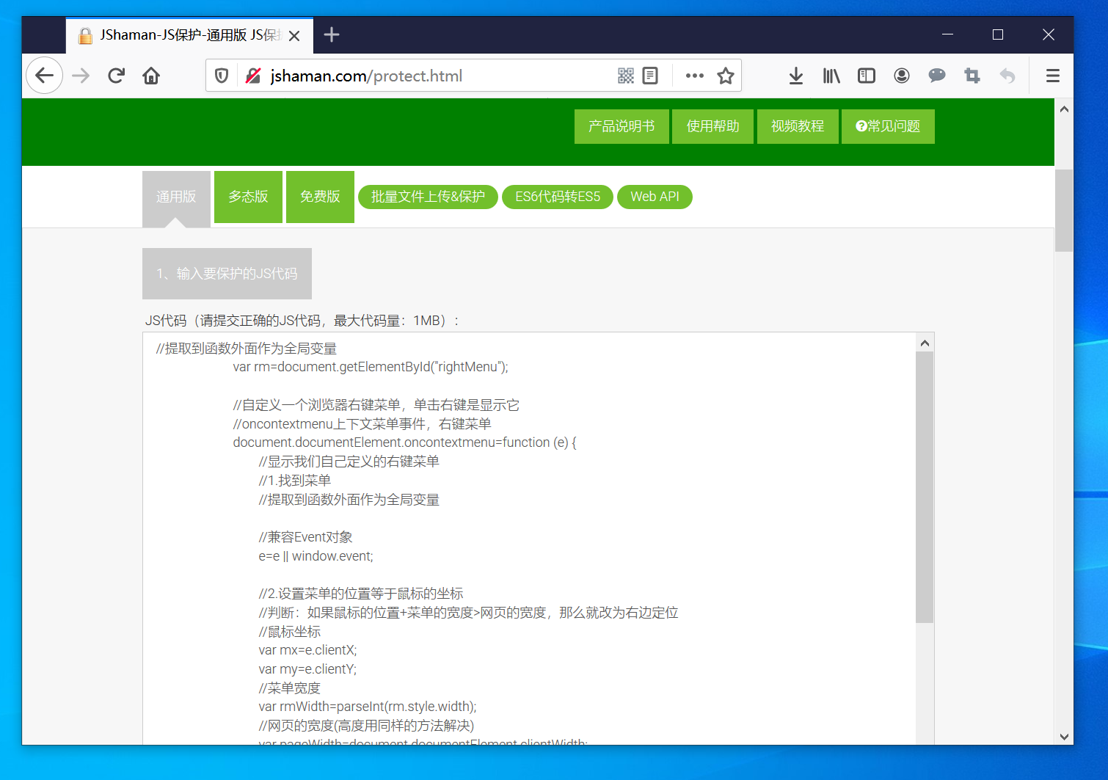Open the Firefox home page
1108x780 pixels.
click(x=151, y=76)
